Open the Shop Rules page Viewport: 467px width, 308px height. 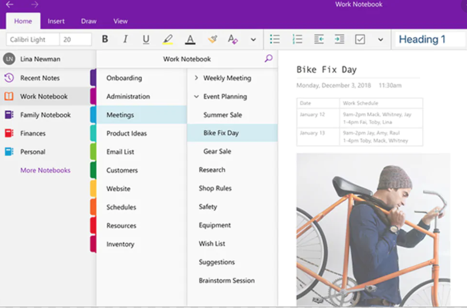pyautogui.click(x=232, y=188)
